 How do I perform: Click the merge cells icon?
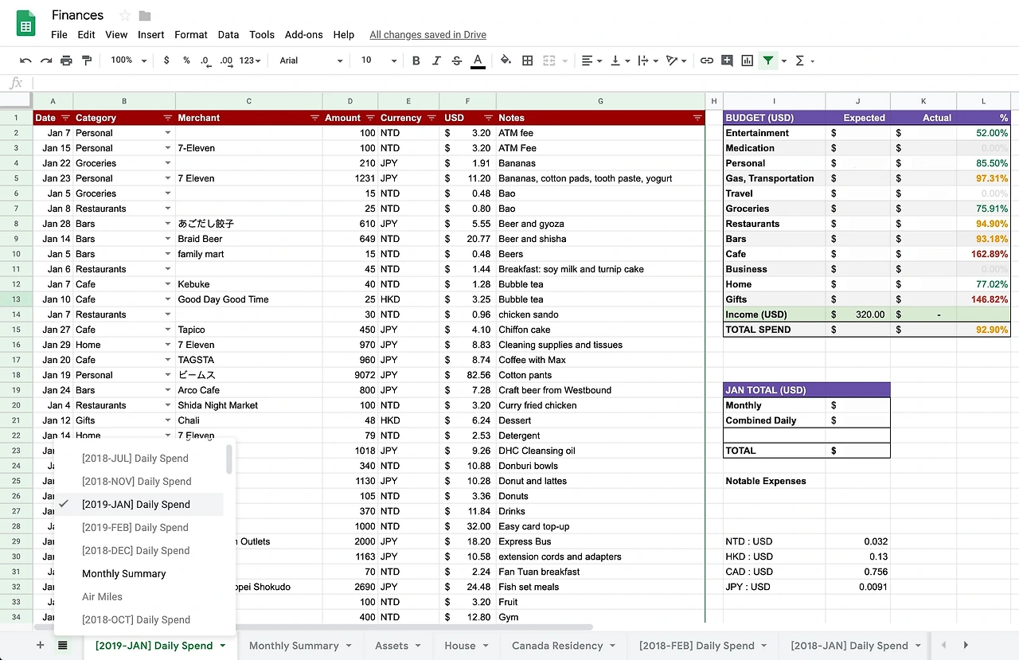[x=549, y=61]
